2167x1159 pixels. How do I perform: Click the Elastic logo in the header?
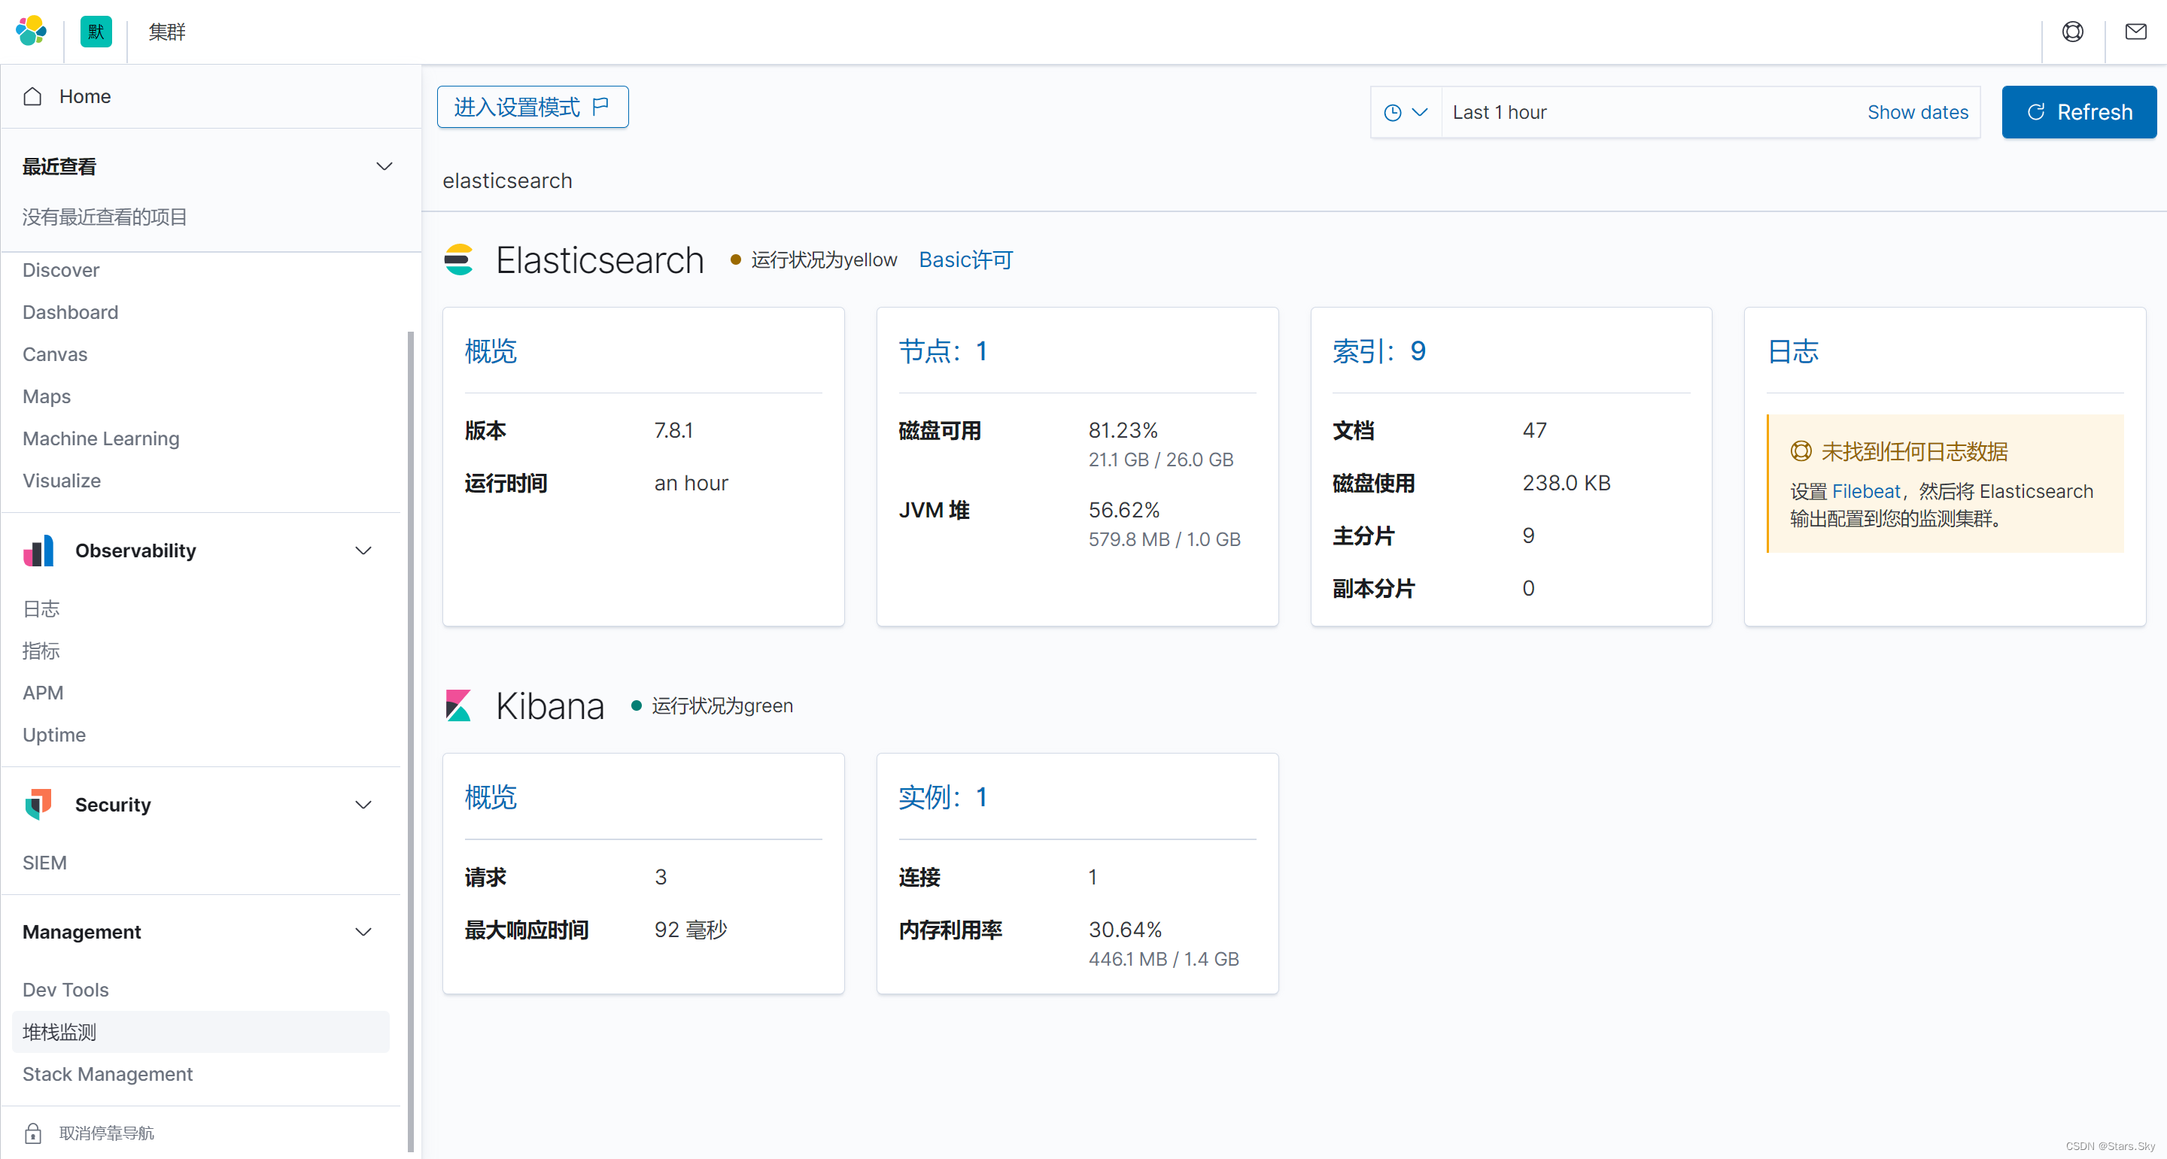pos(31,31)
